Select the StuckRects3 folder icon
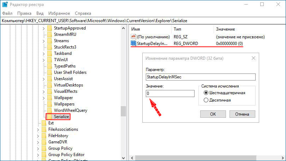This screenshot has width=286, height=161. 49,47
